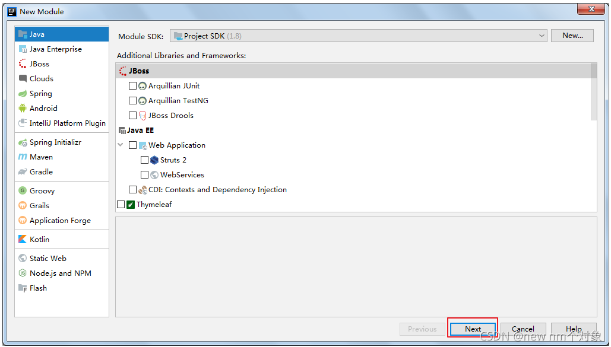Click the Cancel button
611x347 pixels.
[x=523, y=329]
